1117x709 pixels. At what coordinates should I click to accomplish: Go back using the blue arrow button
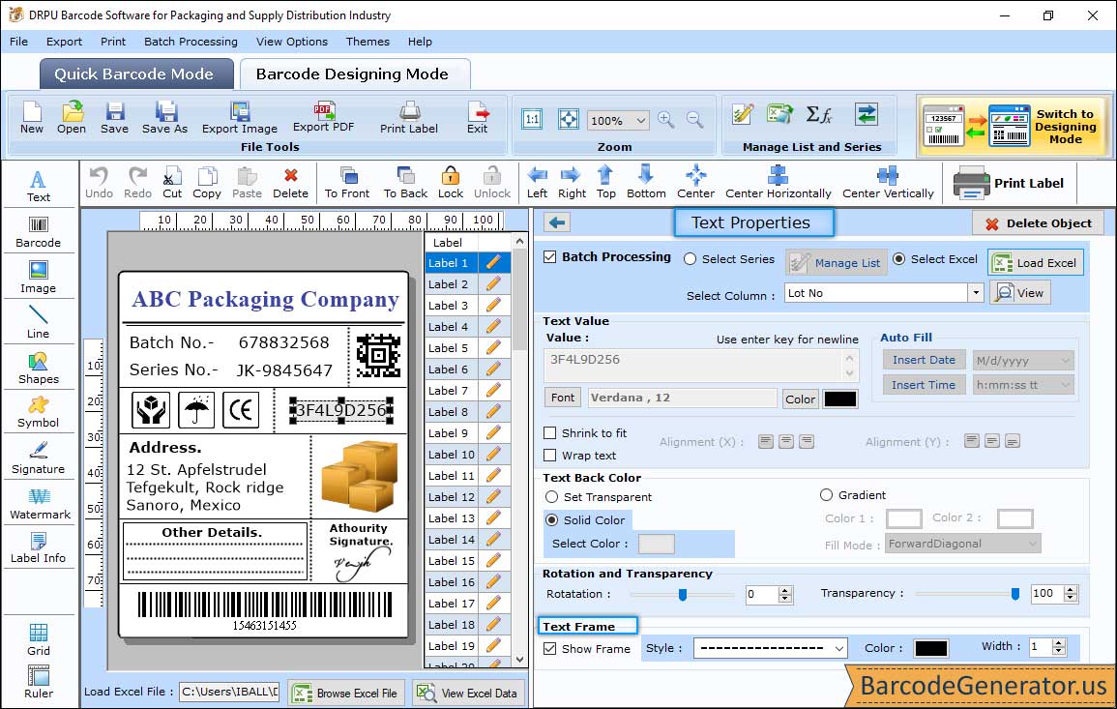pyautogui.click(x=557, y=222)
